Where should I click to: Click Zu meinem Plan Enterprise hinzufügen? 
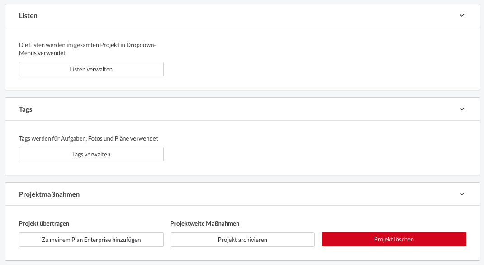click(91, 240)
